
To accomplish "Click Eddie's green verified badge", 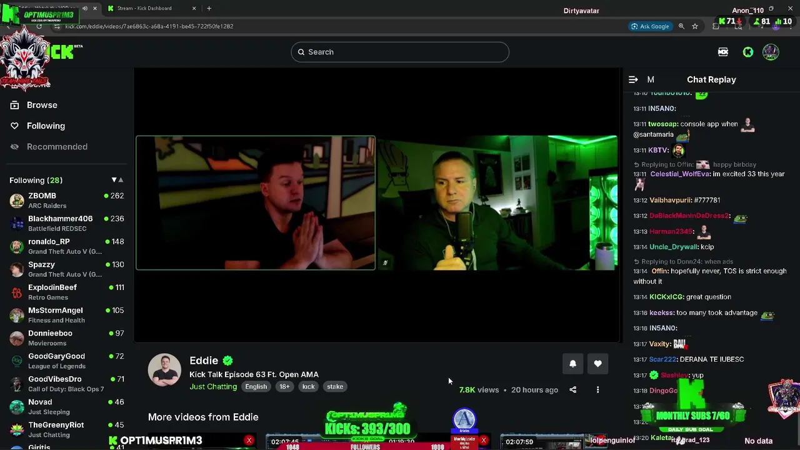I will click(x=227, y=361).
